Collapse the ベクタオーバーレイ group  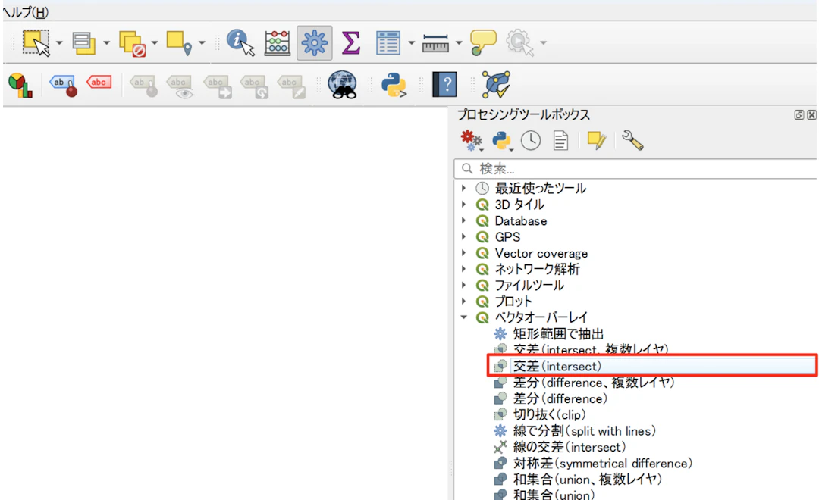463,317
